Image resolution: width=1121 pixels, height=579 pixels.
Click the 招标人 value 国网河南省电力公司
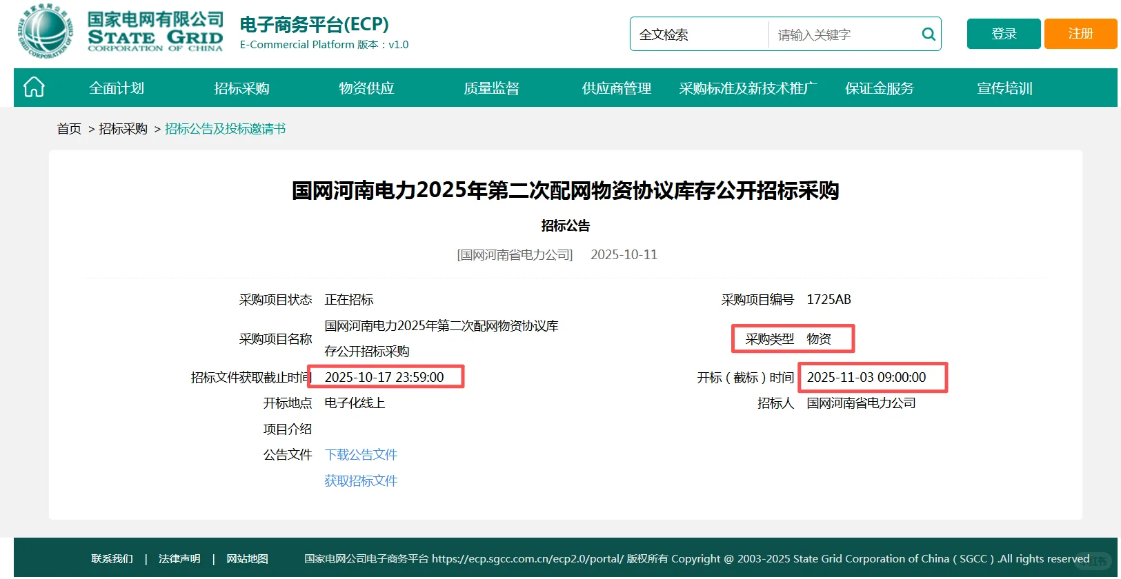pyautogui.click(x=861, y=403)
